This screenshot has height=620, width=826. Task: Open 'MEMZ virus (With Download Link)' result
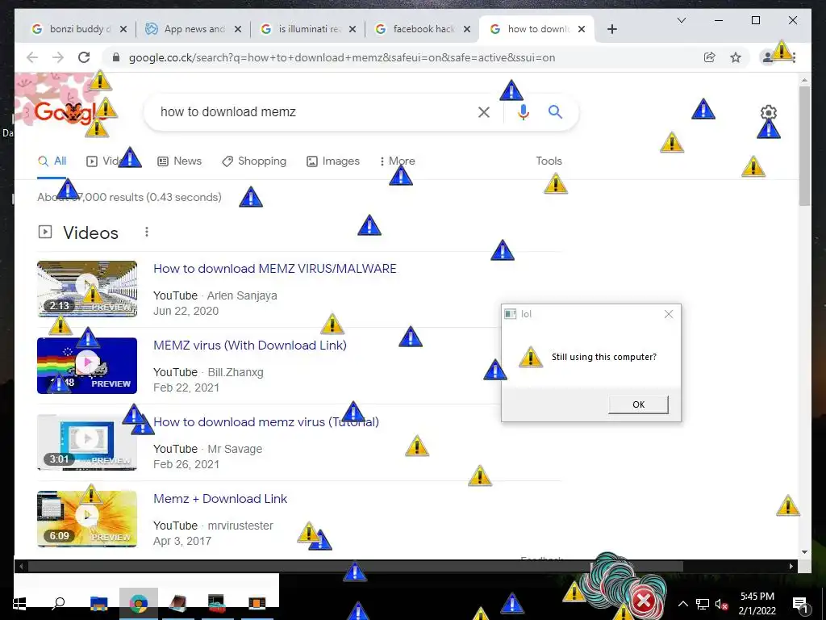250,346
